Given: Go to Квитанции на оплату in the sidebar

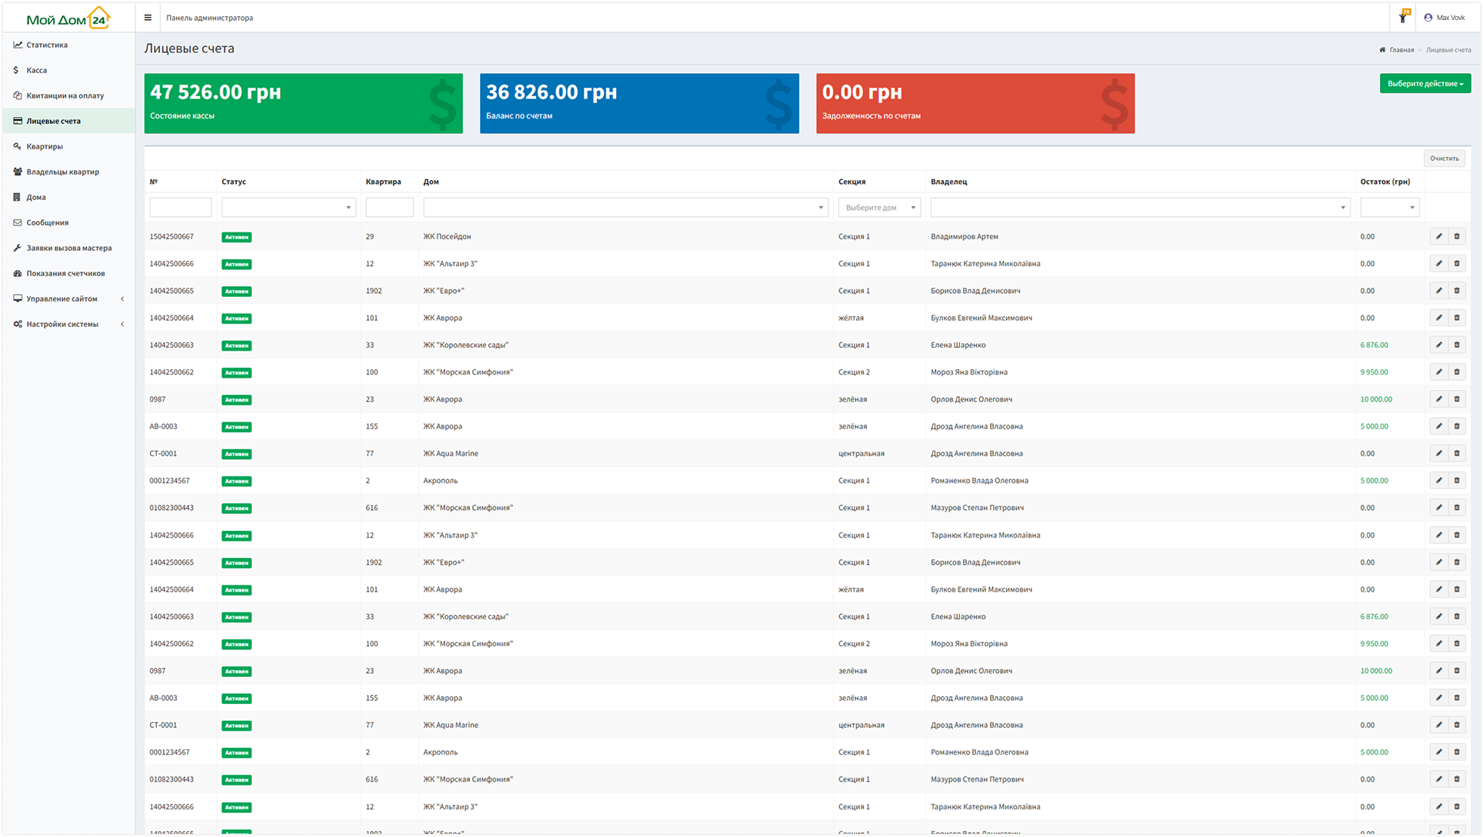Looking at the screenshot, I should pyautogui.click(x=65, y=95).
